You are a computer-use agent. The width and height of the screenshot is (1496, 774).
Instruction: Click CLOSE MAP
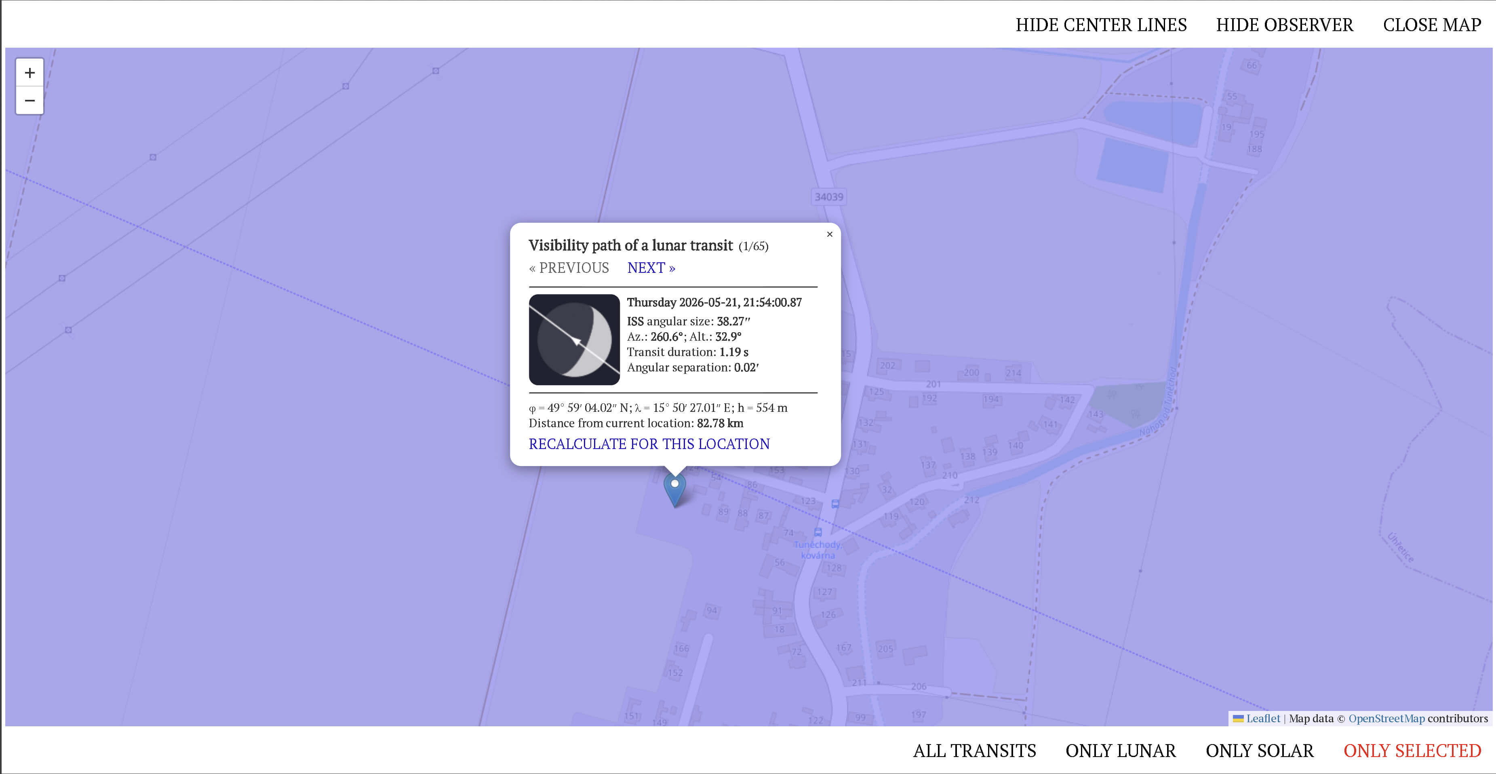pyautogui.click(x=1432, y=25)
